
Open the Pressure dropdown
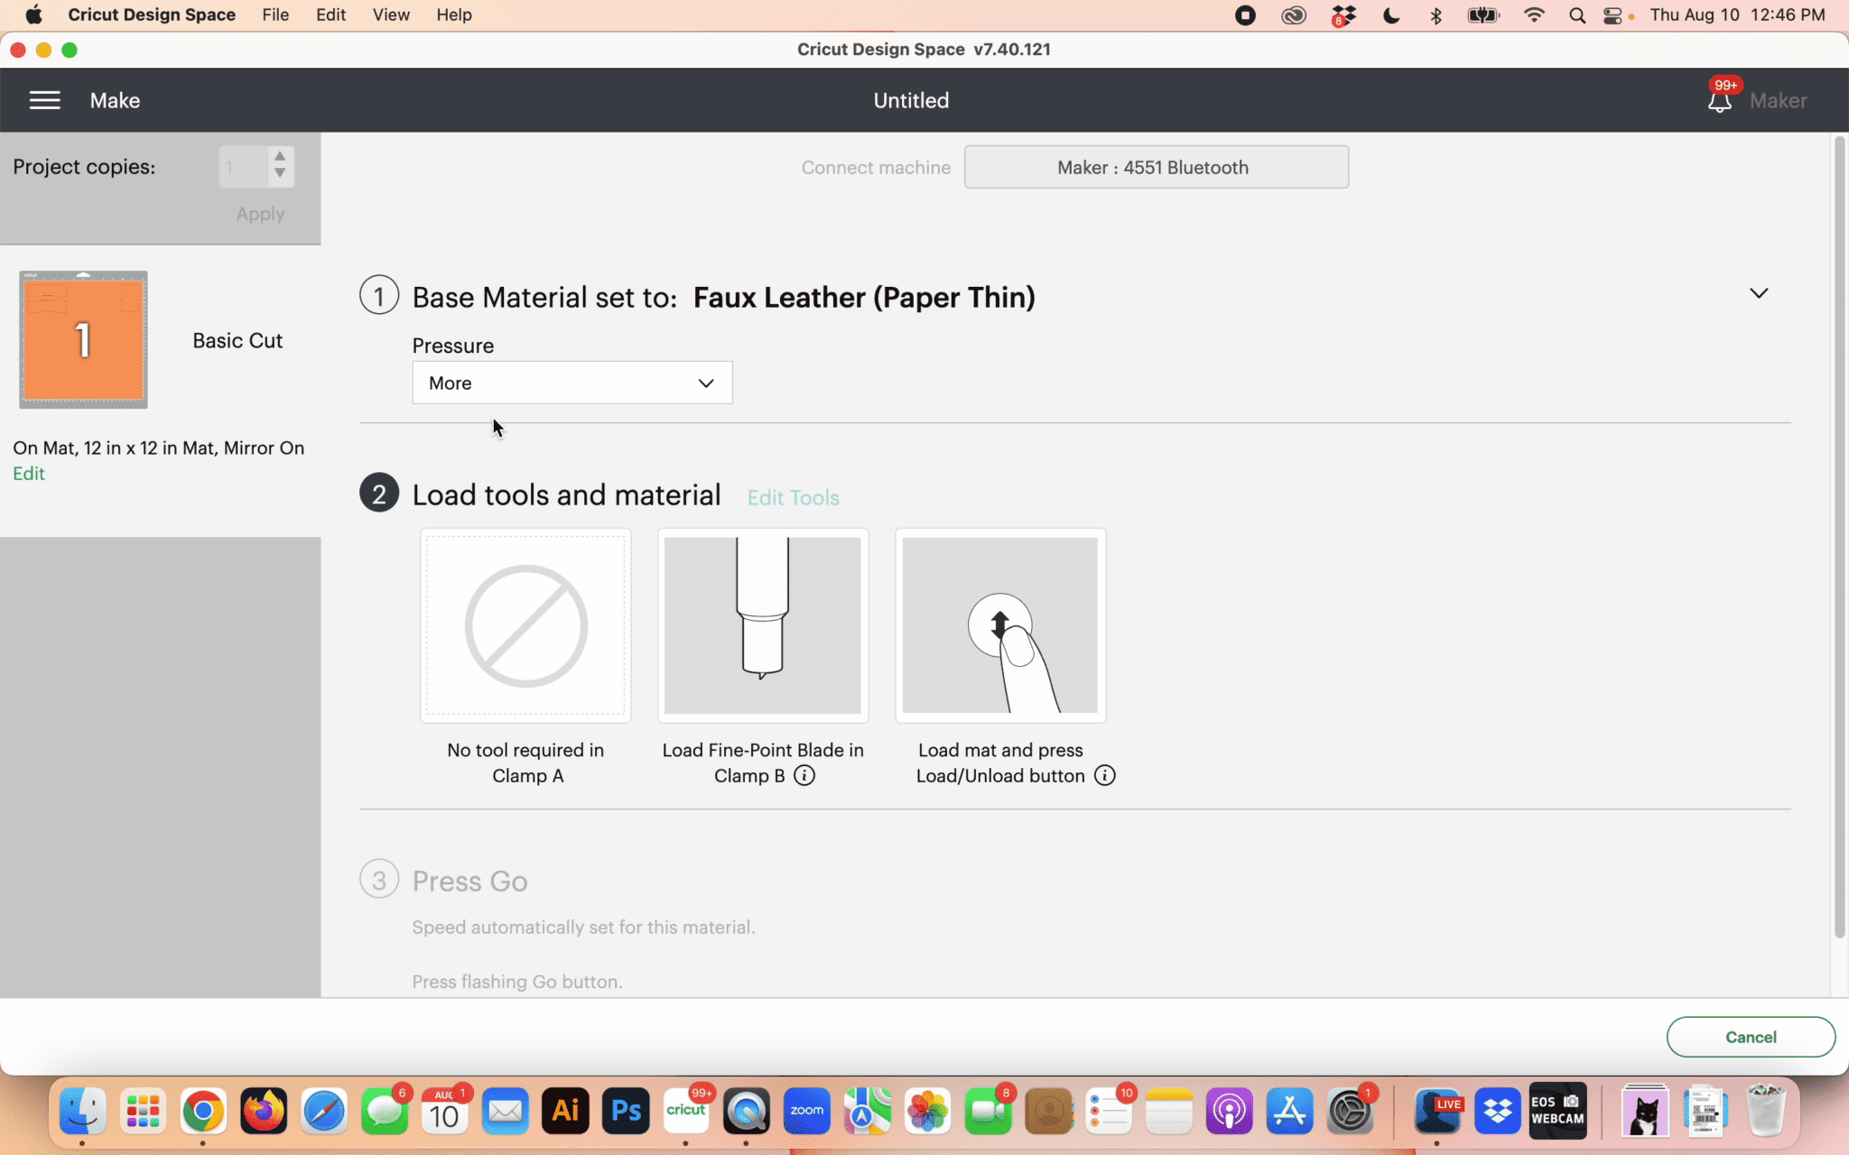[x=571, y=383]
